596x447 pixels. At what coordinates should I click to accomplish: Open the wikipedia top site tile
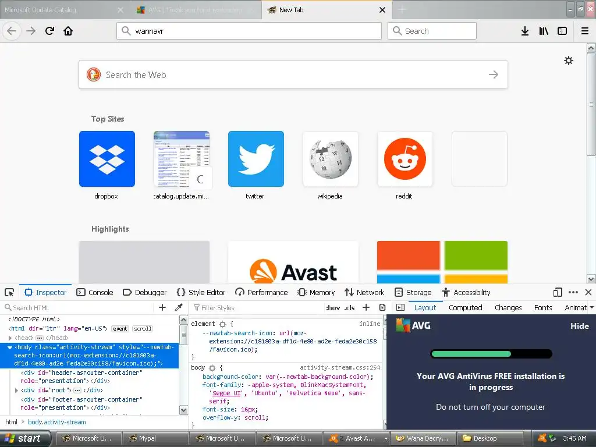pyautogui.click(x=331, y=159)
